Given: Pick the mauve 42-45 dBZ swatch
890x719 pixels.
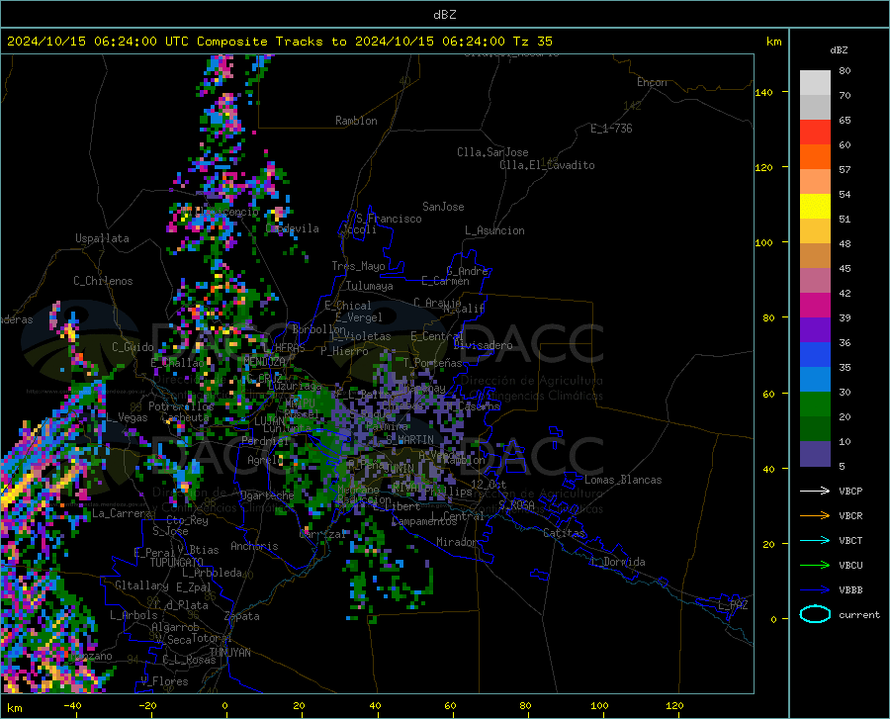Looking at the screenshot, I should (815, 281).
